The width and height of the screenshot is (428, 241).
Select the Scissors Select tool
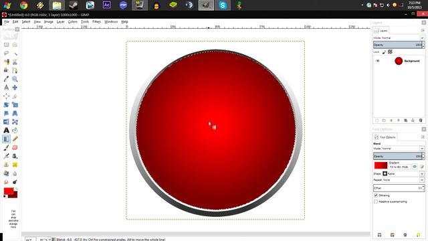(15, 62)
